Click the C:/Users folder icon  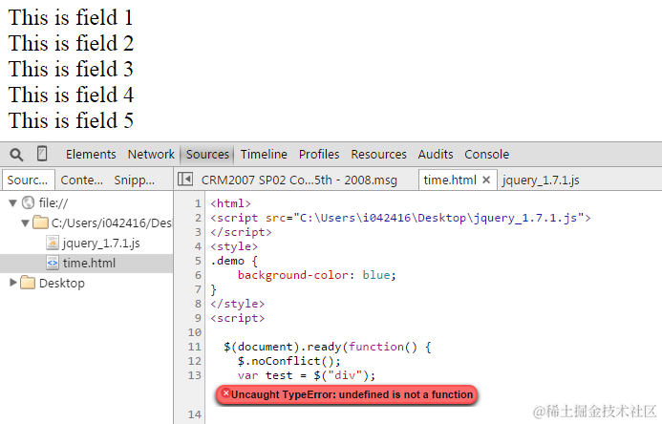[x=40, y=223]
